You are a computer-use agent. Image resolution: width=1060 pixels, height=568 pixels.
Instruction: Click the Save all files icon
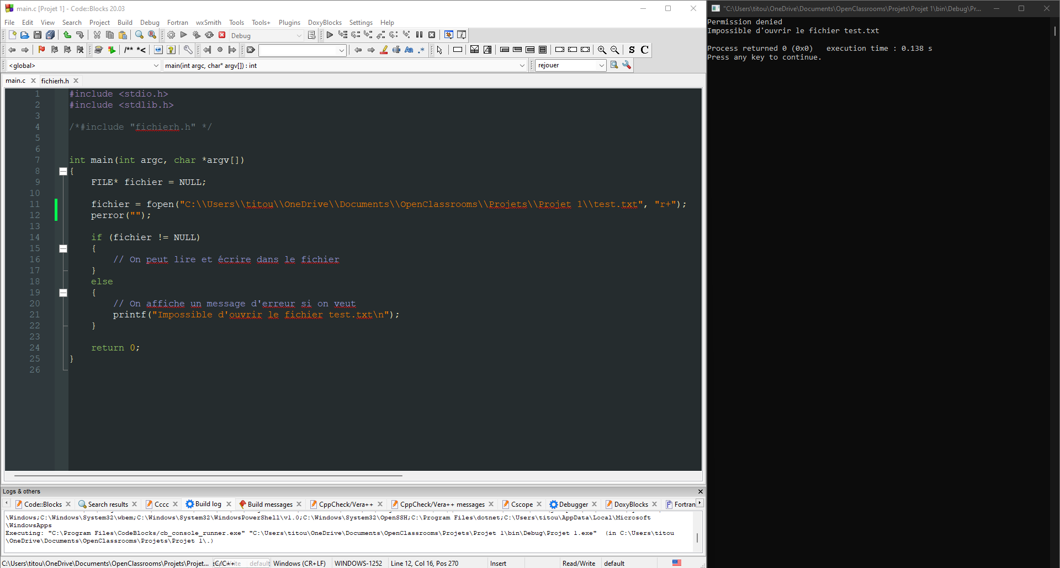point(50,35)
